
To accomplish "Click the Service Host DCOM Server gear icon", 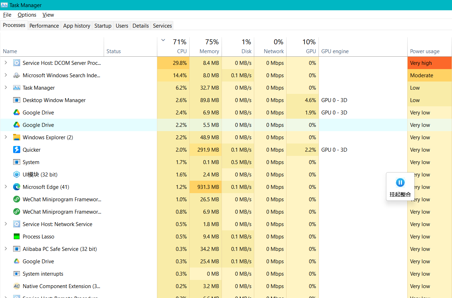I will 17,63.
